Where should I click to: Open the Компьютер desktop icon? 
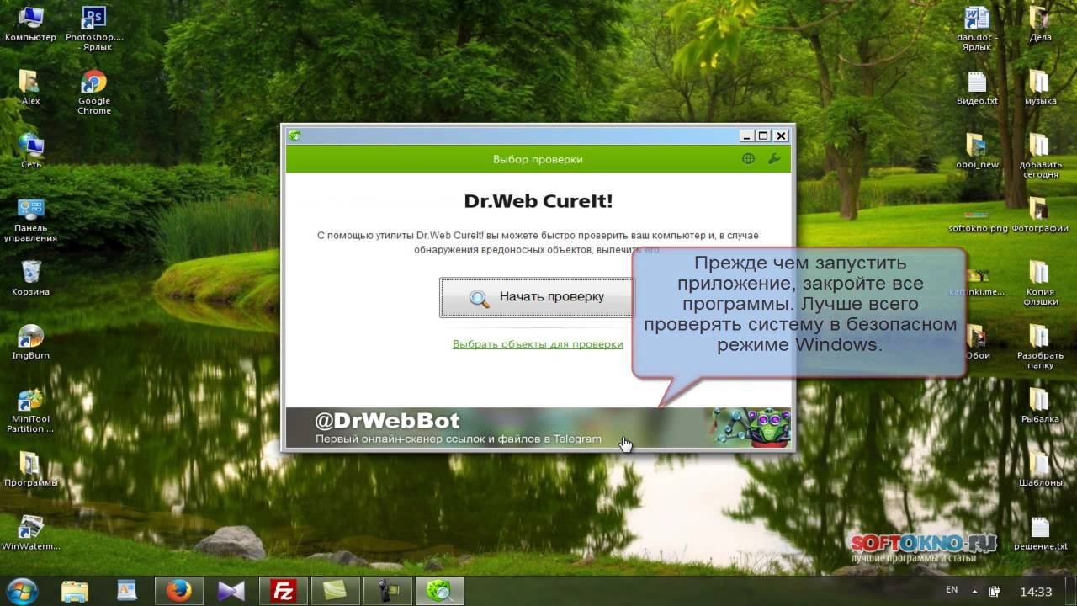(x=30, y=24)
